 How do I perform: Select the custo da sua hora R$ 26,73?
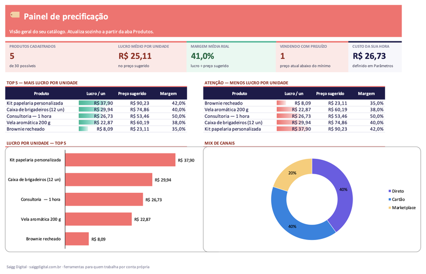(369, 56)
